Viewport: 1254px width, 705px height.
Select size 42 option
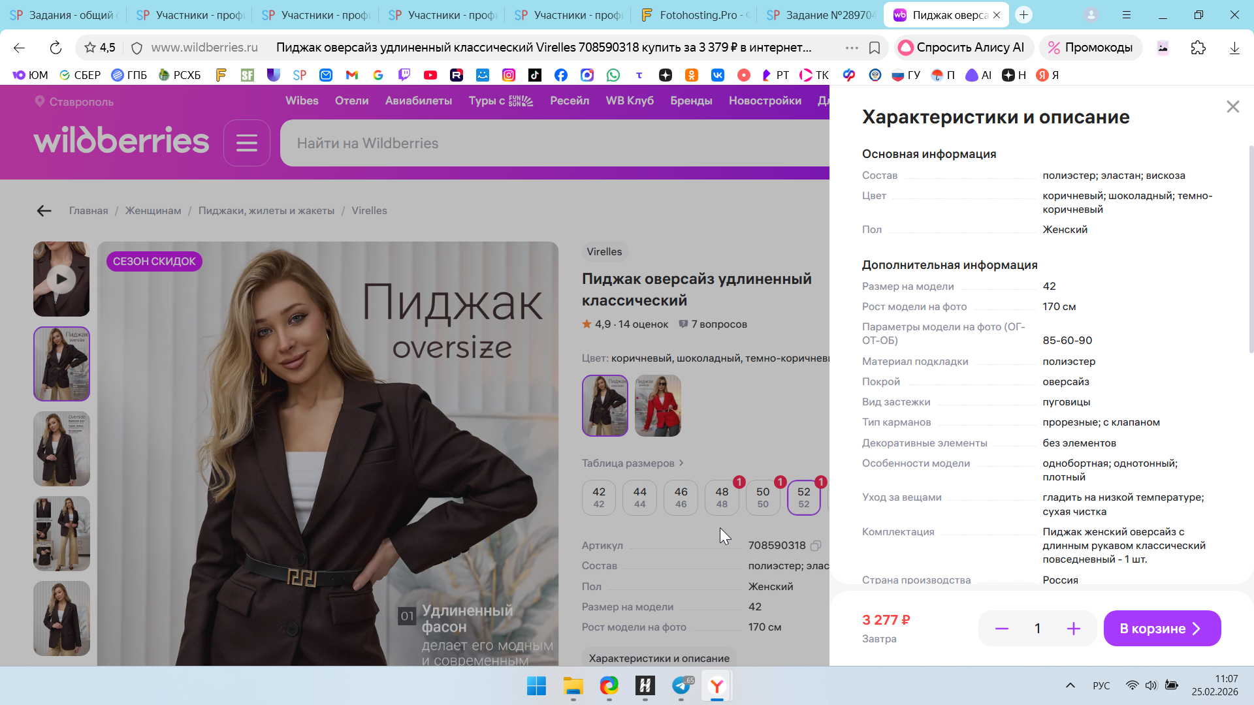[598, 497]
